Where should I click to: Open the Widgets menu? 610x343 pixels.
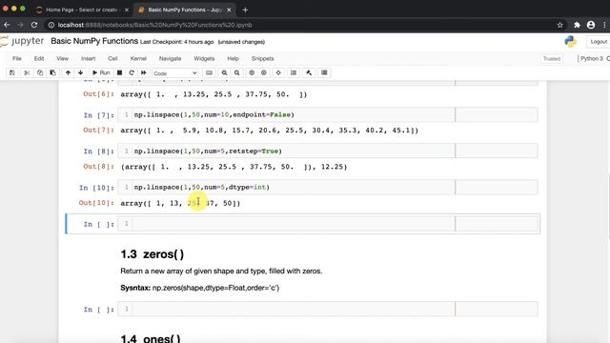204,58
